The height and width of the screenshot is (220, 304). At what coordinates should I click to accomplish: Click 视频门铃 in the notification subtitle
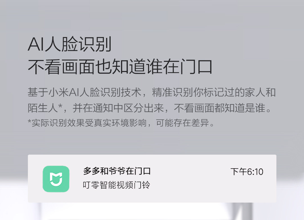[133, 185]
